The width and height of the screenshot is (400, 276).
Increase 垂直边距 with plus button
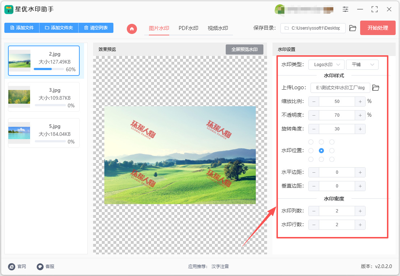360,186
